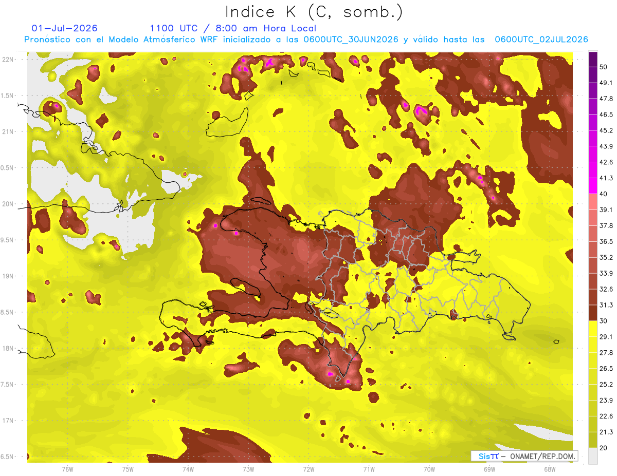Click the colorbar value "35.2"

coord(606,257)
